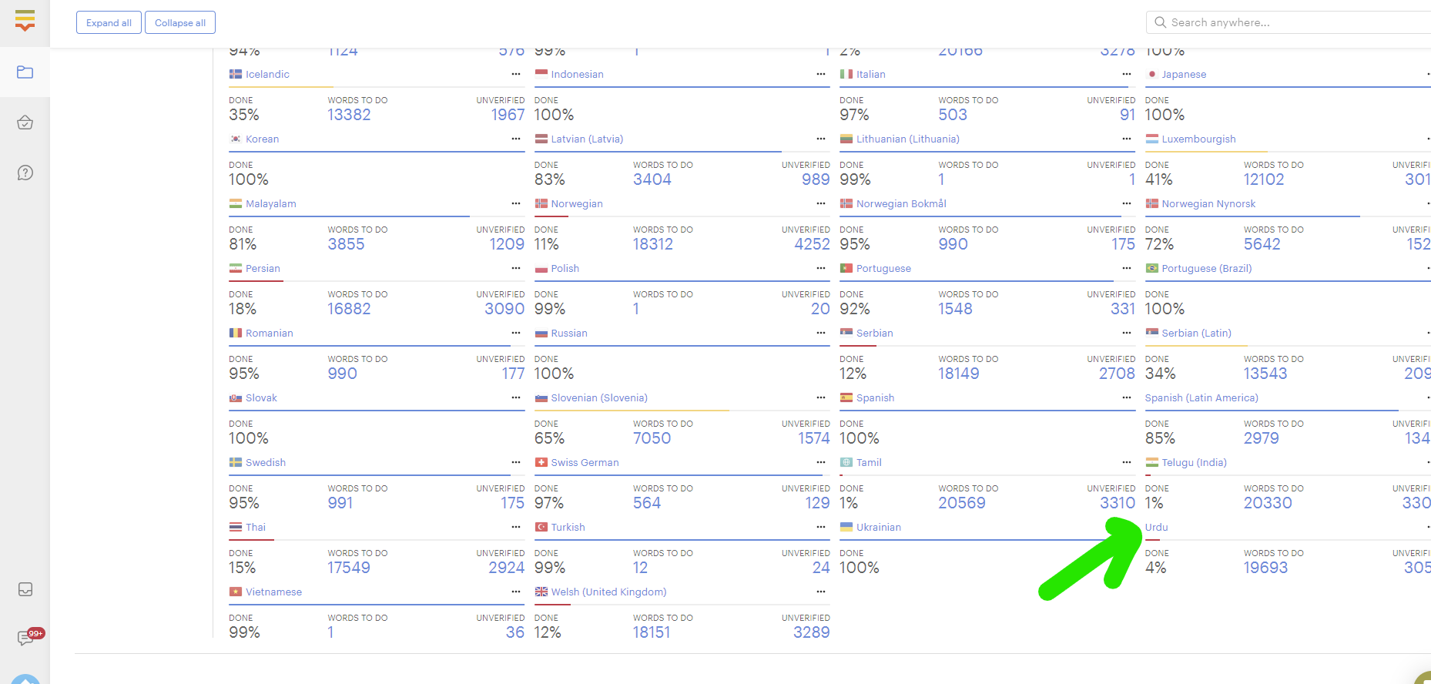The width and height of the screenshot is (1431, 684).
Task: Open chat messages icon with 99+ badge
Action: (25, 638)
